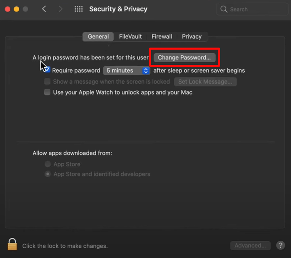Go forward with the right chevron
This screenshot has height=258, width=291.
(x=61, y=9)
